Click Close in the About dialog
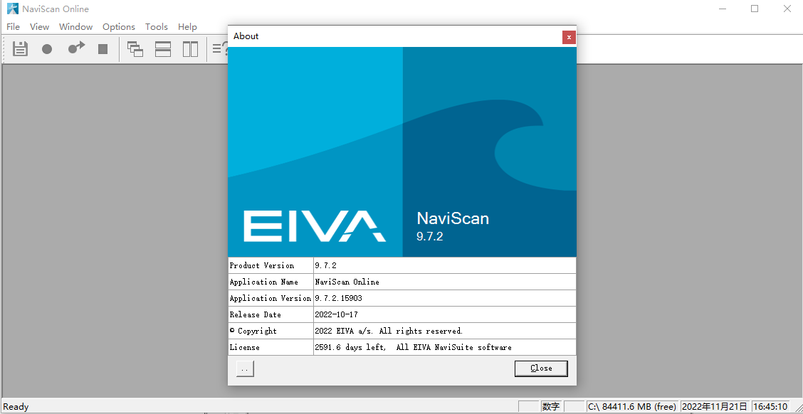This screenshot has height=414, width=803. pyautogui.click(x=540, y=368)
